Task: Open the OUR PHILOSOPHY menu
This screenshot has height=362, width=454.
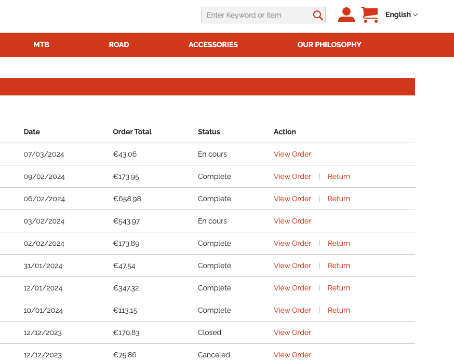Action: click(329, 45)
